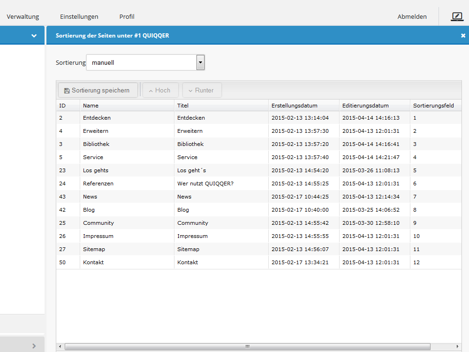
Task: Expand the bottom-left panel right chevron
Action: 34,346
